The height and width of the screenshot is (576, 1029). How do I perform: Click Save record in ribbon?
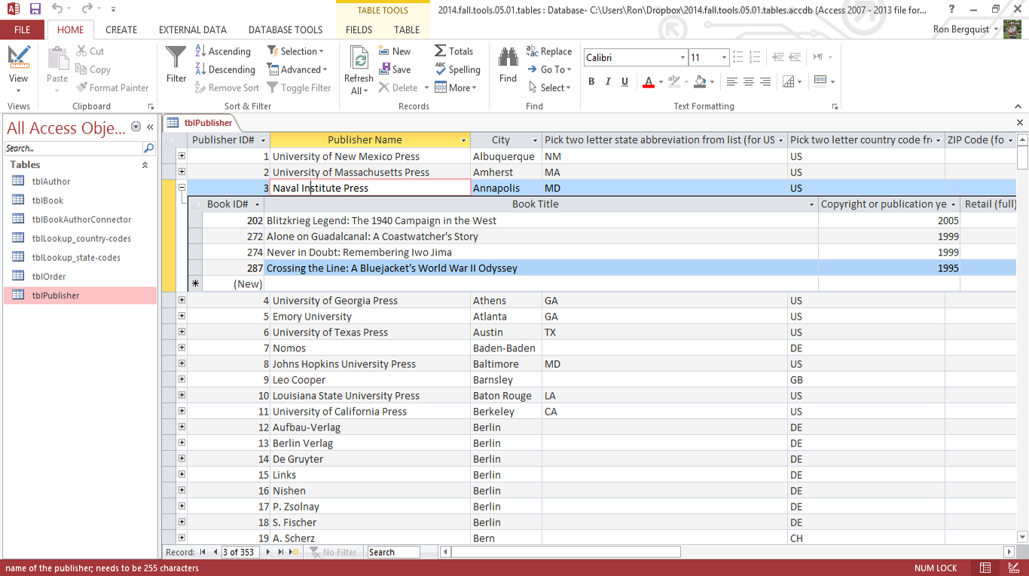[394, 69]
